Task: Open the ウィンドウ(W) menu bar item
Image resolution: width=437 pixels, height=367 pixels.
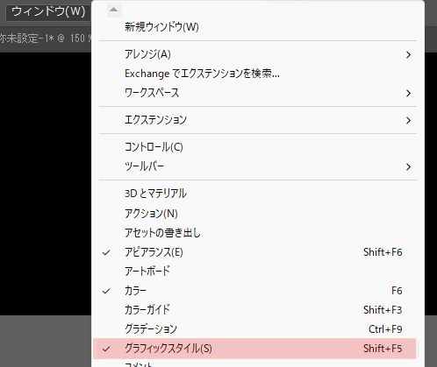Action: [x=48, y=11]
